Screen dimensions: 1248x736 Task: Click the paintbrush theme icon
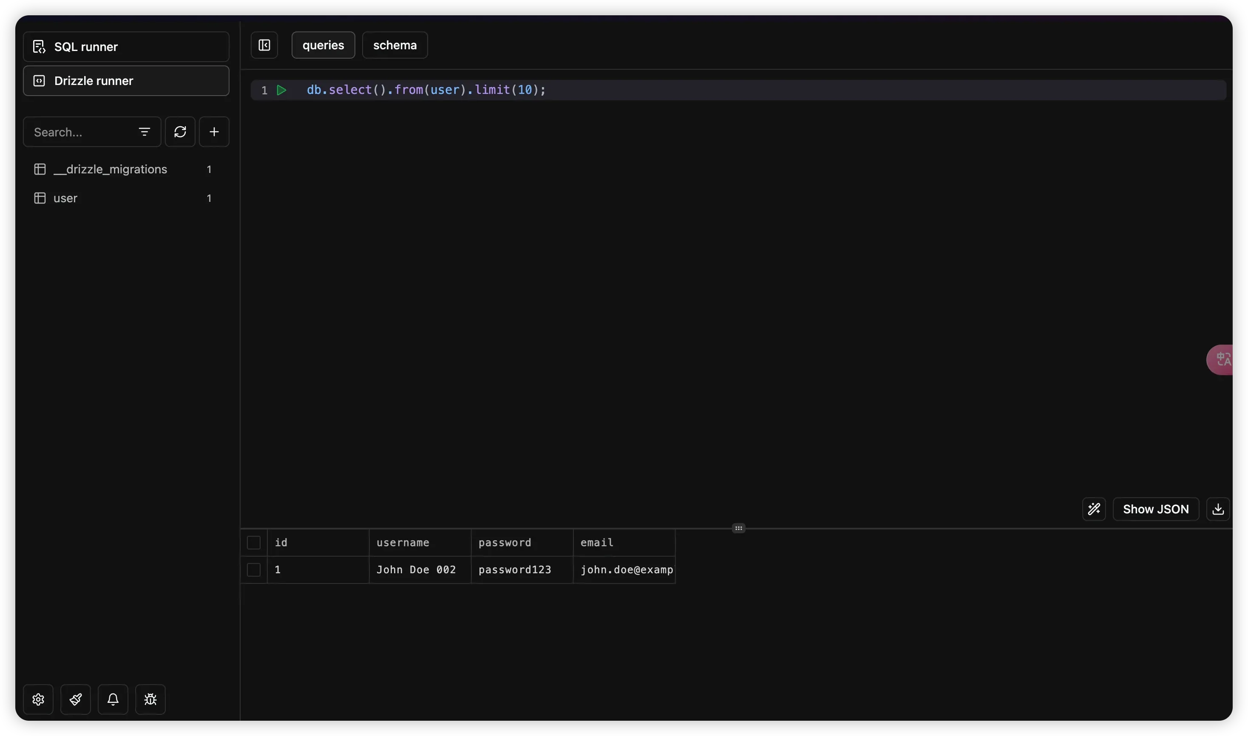[75, 699]
